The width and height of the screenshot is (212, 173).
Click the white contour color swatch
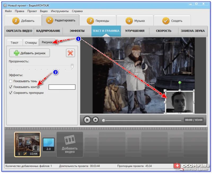(x=62, y=87)
